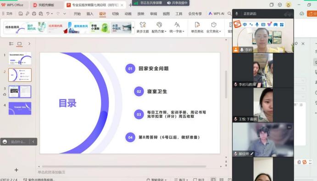Pin the right side pane

[296, 43]
